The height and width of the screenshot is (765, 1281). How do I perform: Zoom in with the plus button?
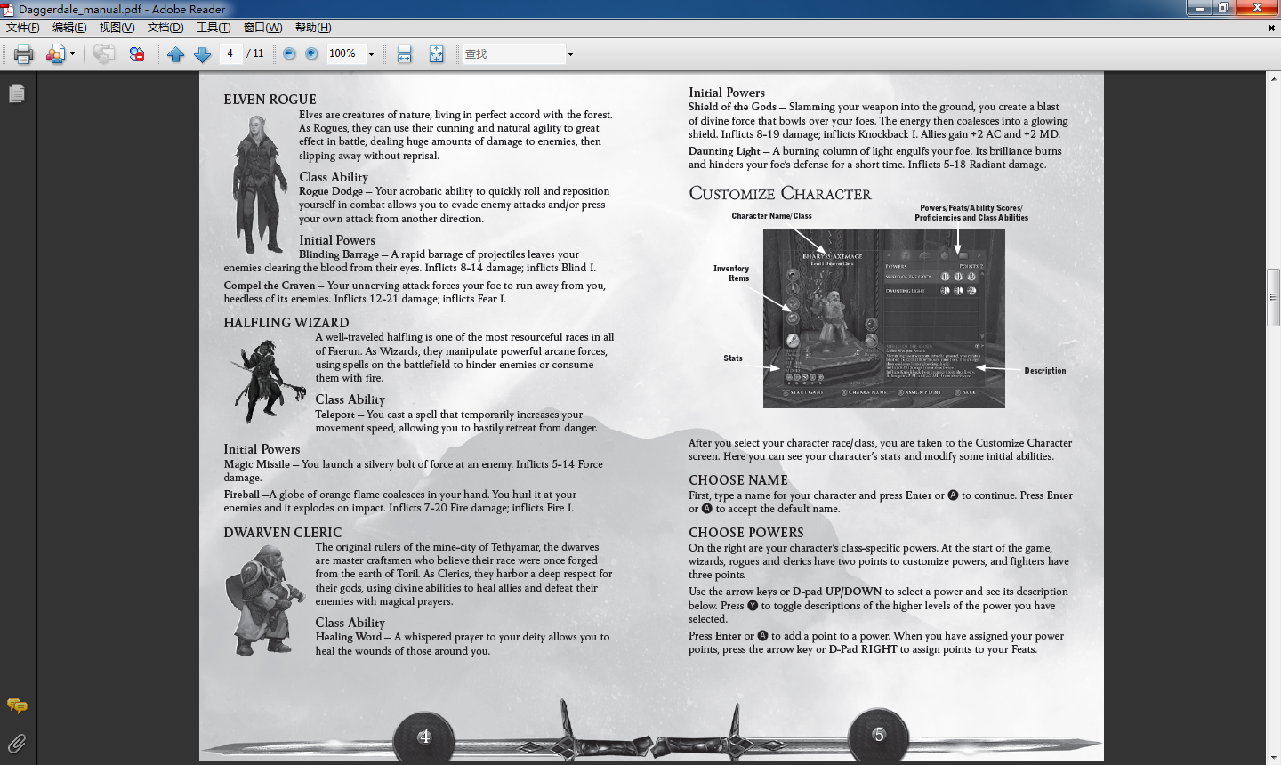[311, 53]
